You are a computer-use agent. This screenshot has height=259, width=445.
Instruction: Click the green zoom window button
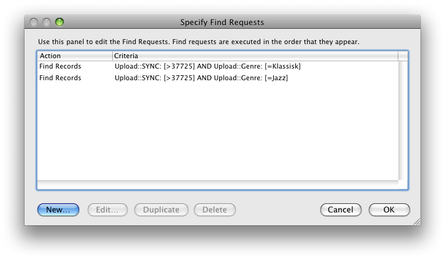(x=60, y=22)
